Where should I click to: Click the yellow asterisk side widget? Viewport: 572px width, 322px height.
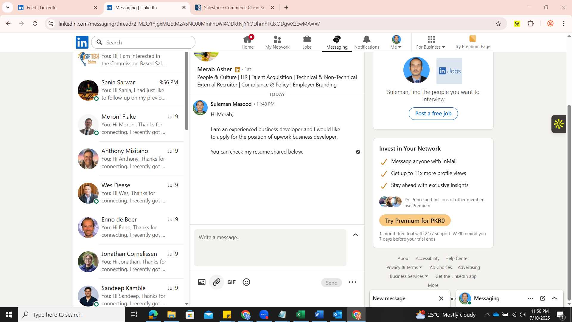click(559, 124)
